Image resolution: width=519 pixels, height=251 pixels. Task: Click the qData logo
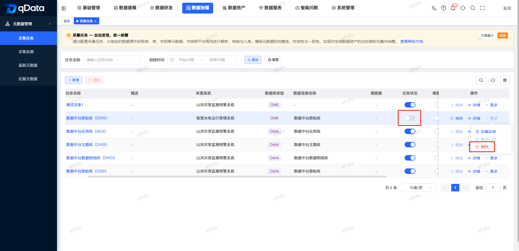[24, 8]
